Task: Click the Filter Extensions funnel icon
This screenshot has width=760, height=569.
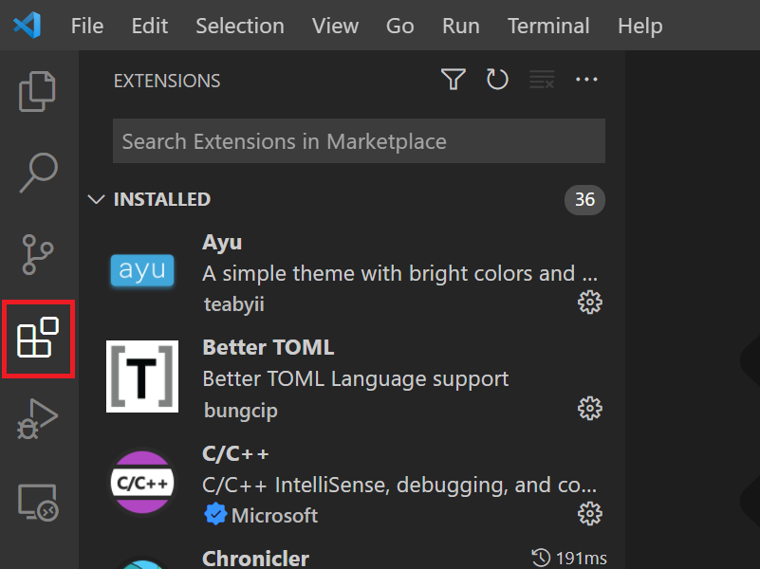Action: (453, 80)
